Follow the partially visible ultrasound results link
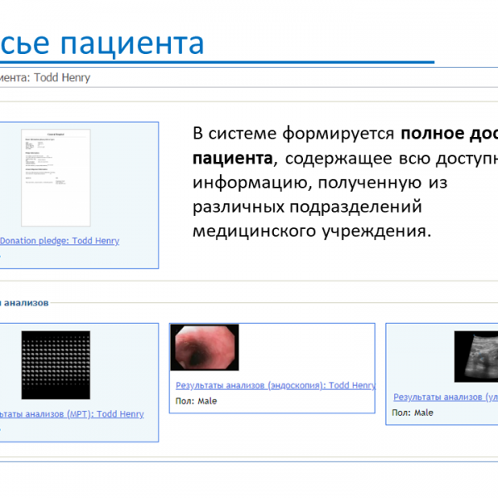 pyautogui.click(x=445, y=398)
